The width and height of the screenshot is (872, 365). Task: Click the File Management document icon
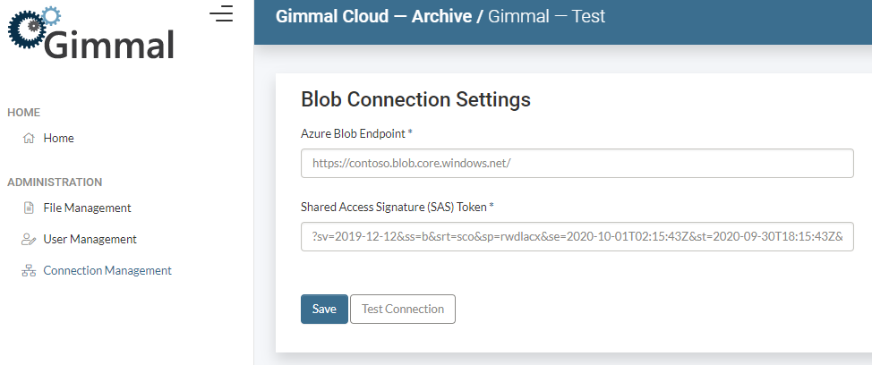click(x=28, y=208)
